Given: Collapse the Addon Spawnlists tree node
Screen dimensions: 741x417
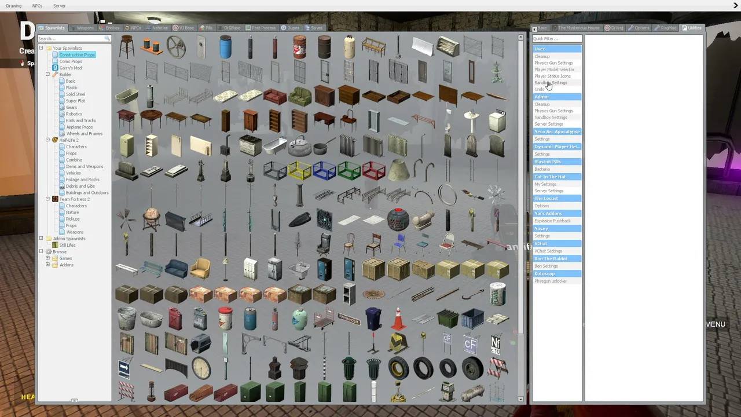Looking at the screenshot, I should tap(41, 239).
